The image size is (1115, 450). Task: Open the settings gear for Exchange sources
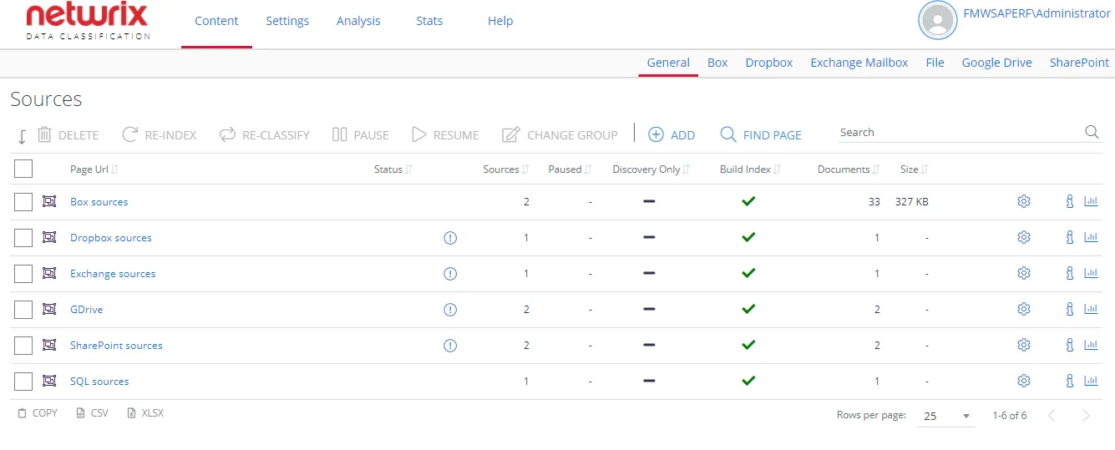coord(1024,273)
